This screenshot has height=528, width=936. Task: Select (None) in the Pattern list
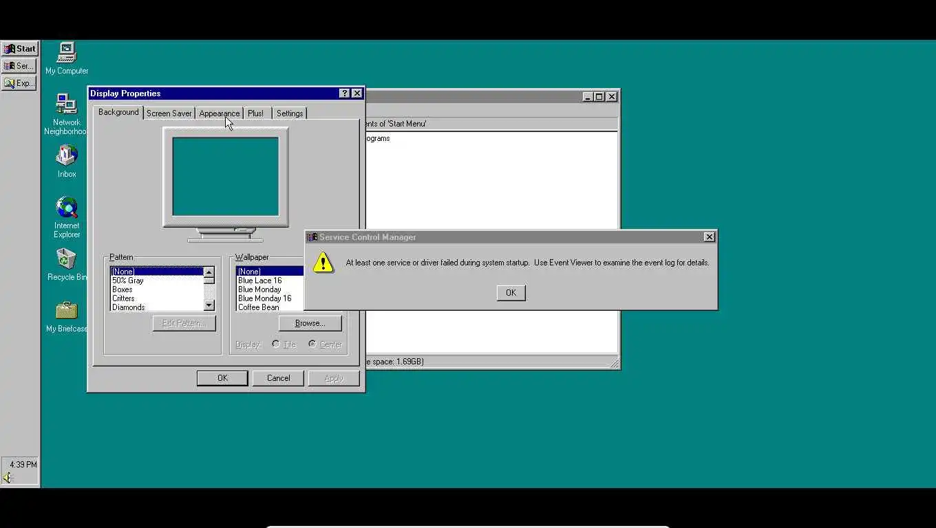point(157,272)
